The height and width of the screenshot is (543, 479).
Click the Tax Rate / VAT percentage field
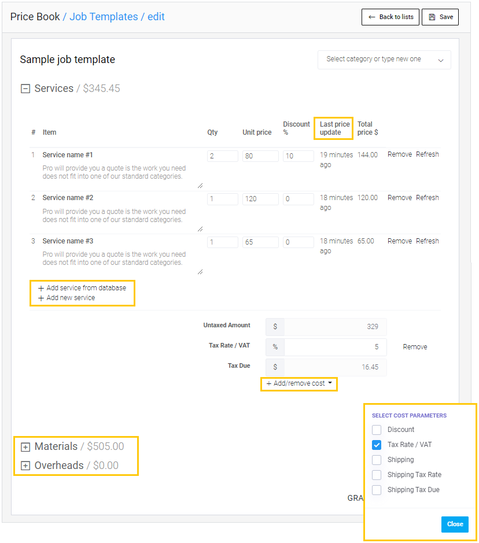pos(335,347)
